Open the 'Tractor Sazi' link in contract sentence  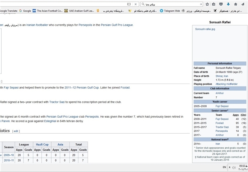[x=57, y=102]
